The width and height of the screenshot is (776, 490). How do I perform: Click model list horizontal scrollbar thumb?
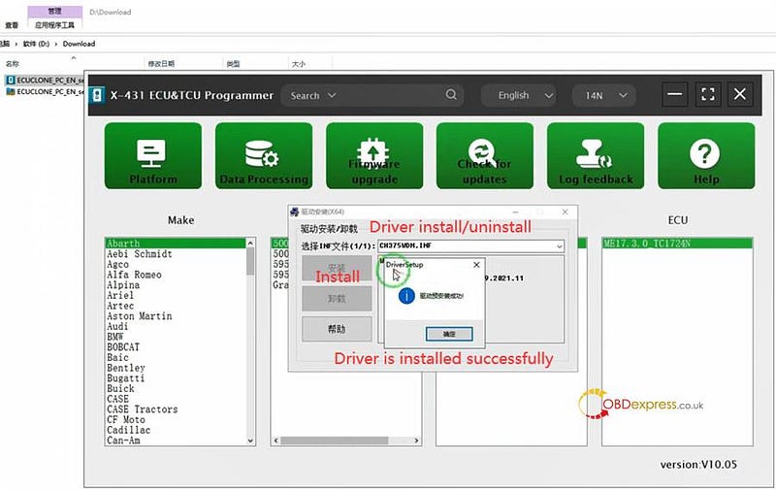click(x=334, y=440)
